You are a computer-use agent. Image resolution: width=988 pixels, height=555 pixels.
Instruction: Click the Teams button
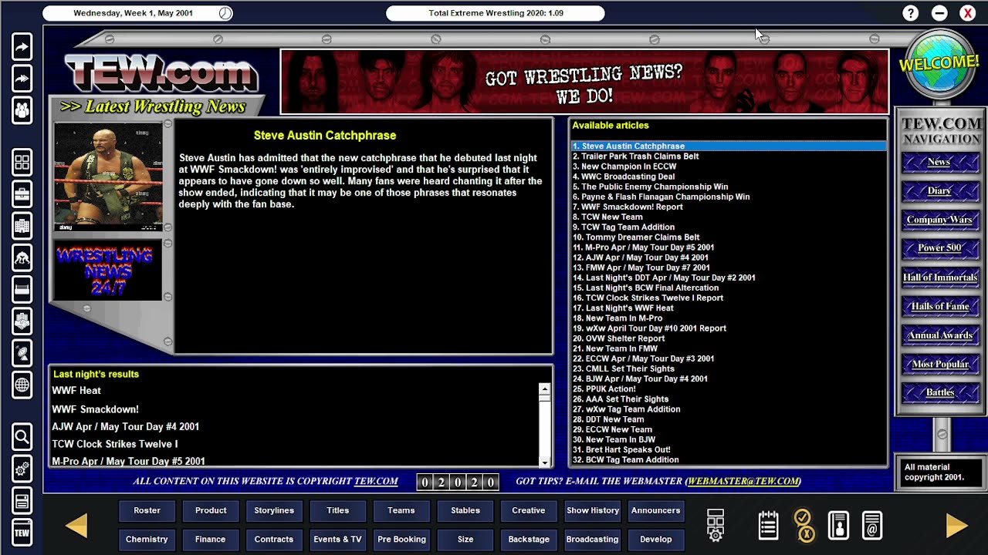click(401, 510)
